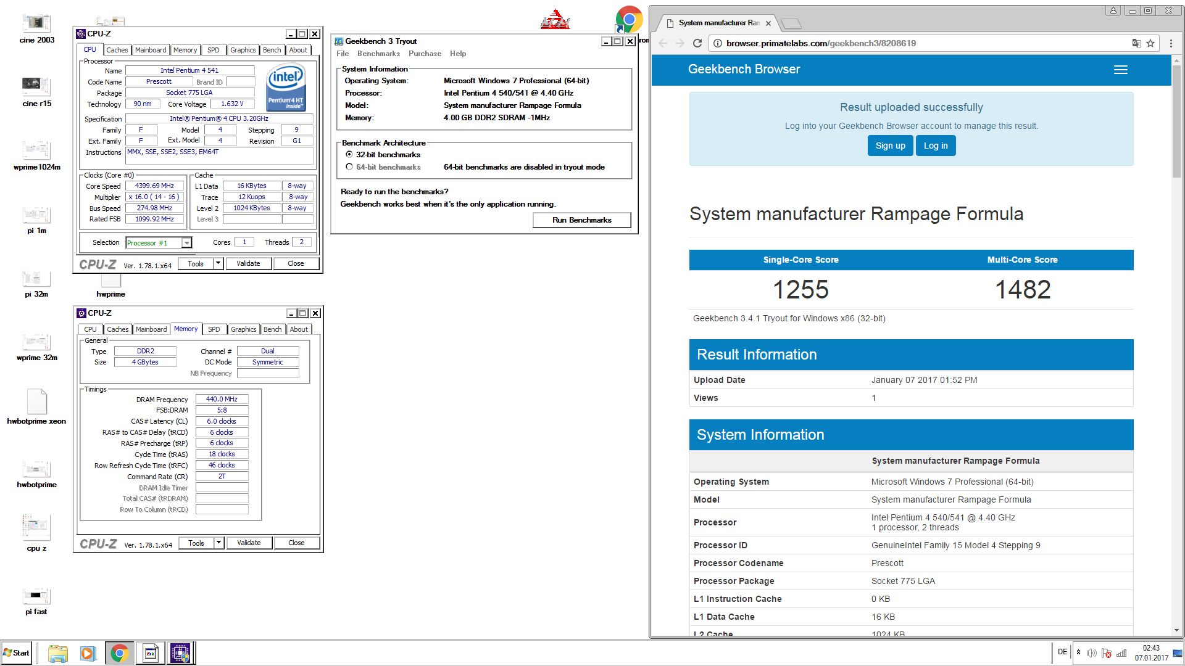Open a new Chrome tab
This screenshot has height=666, width=1185.
point(791,23)
